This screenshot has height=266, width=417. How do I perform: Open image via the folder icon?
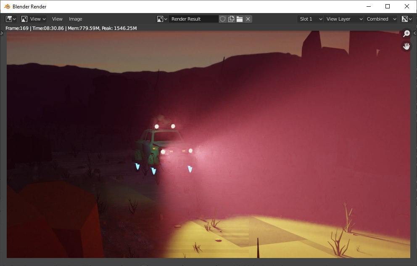240,19
